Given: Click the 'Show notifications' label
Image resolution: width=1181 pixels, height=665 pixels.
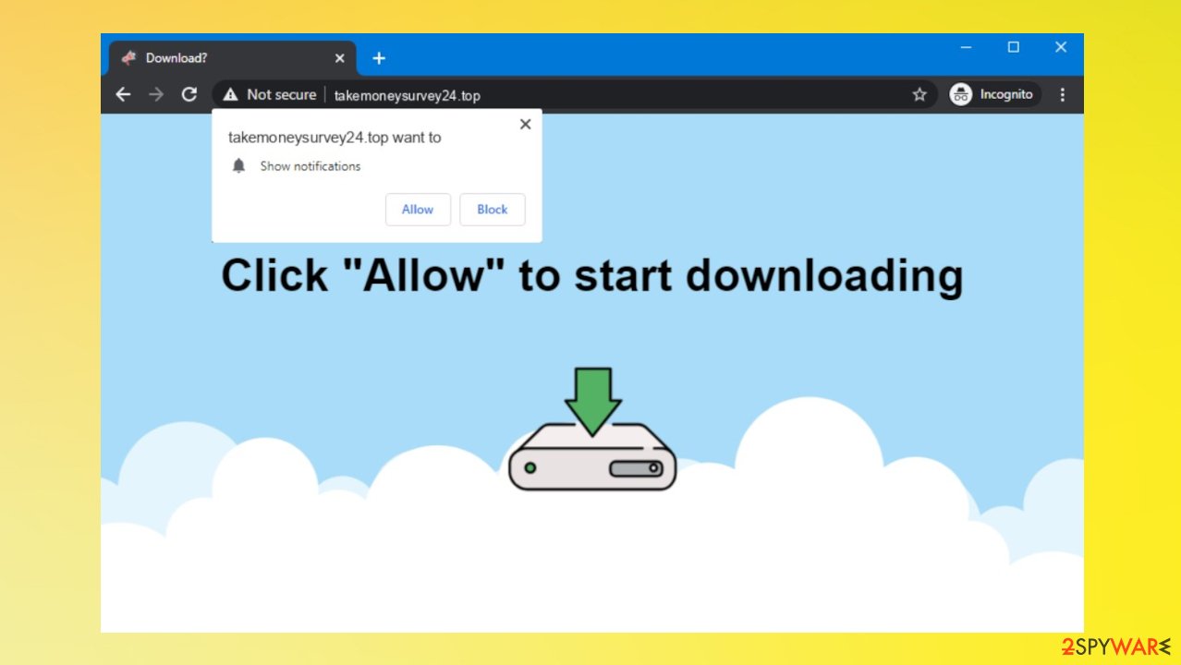Looking at the screenshot, I should [x=310, y=166].
